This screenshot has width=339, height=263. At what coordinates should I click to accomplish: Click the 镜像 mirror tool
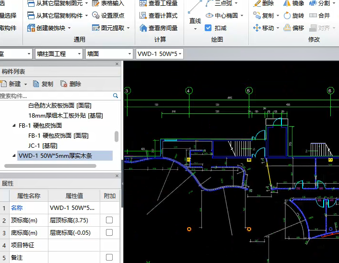tap(293, 3)
